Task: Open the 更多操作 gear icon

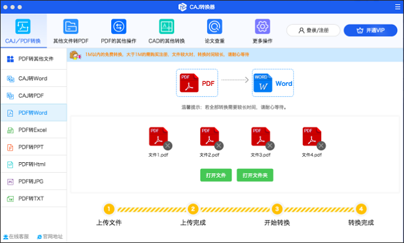Action: point(262,26)
